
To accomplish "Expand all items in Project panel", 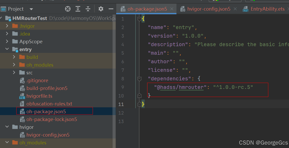I will tap(78, 9).
